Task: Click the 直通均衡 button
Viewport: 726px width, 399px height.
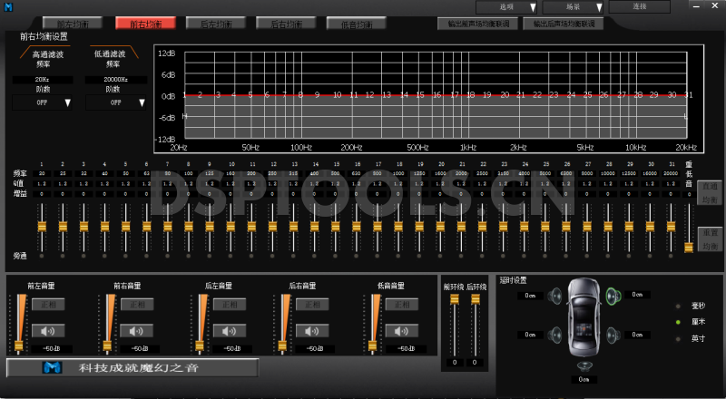Action: pyautogui.click(x=711, y=192)
